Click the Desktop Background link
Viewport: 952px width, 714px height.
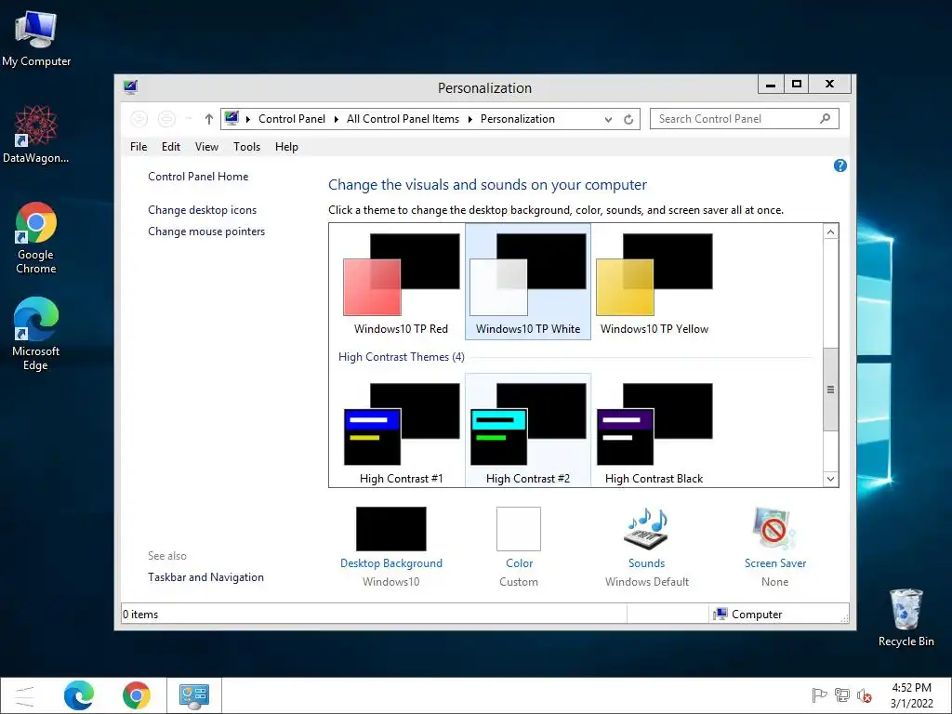point(391,563)
